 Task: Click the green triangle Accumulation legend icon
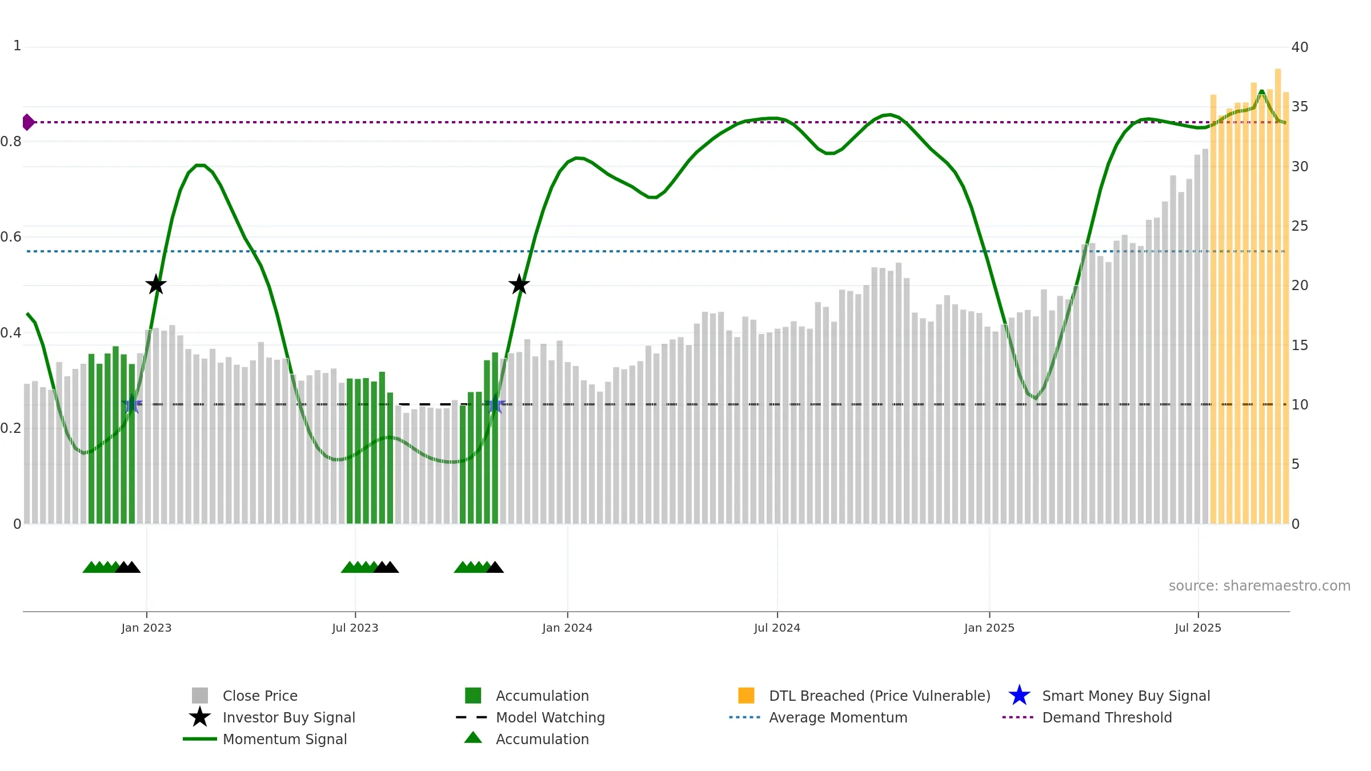(x=473, y=738)
